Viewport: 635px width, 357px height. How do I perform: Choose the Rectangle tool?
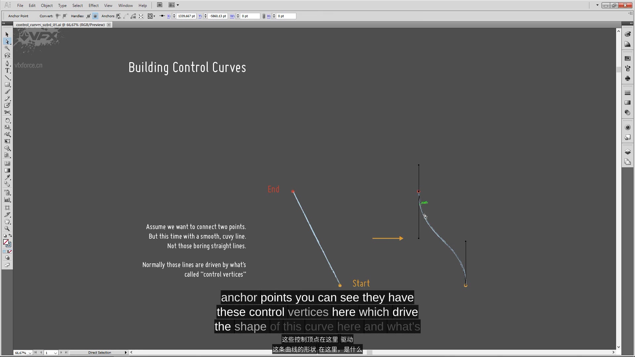click(x=7, y=84)
